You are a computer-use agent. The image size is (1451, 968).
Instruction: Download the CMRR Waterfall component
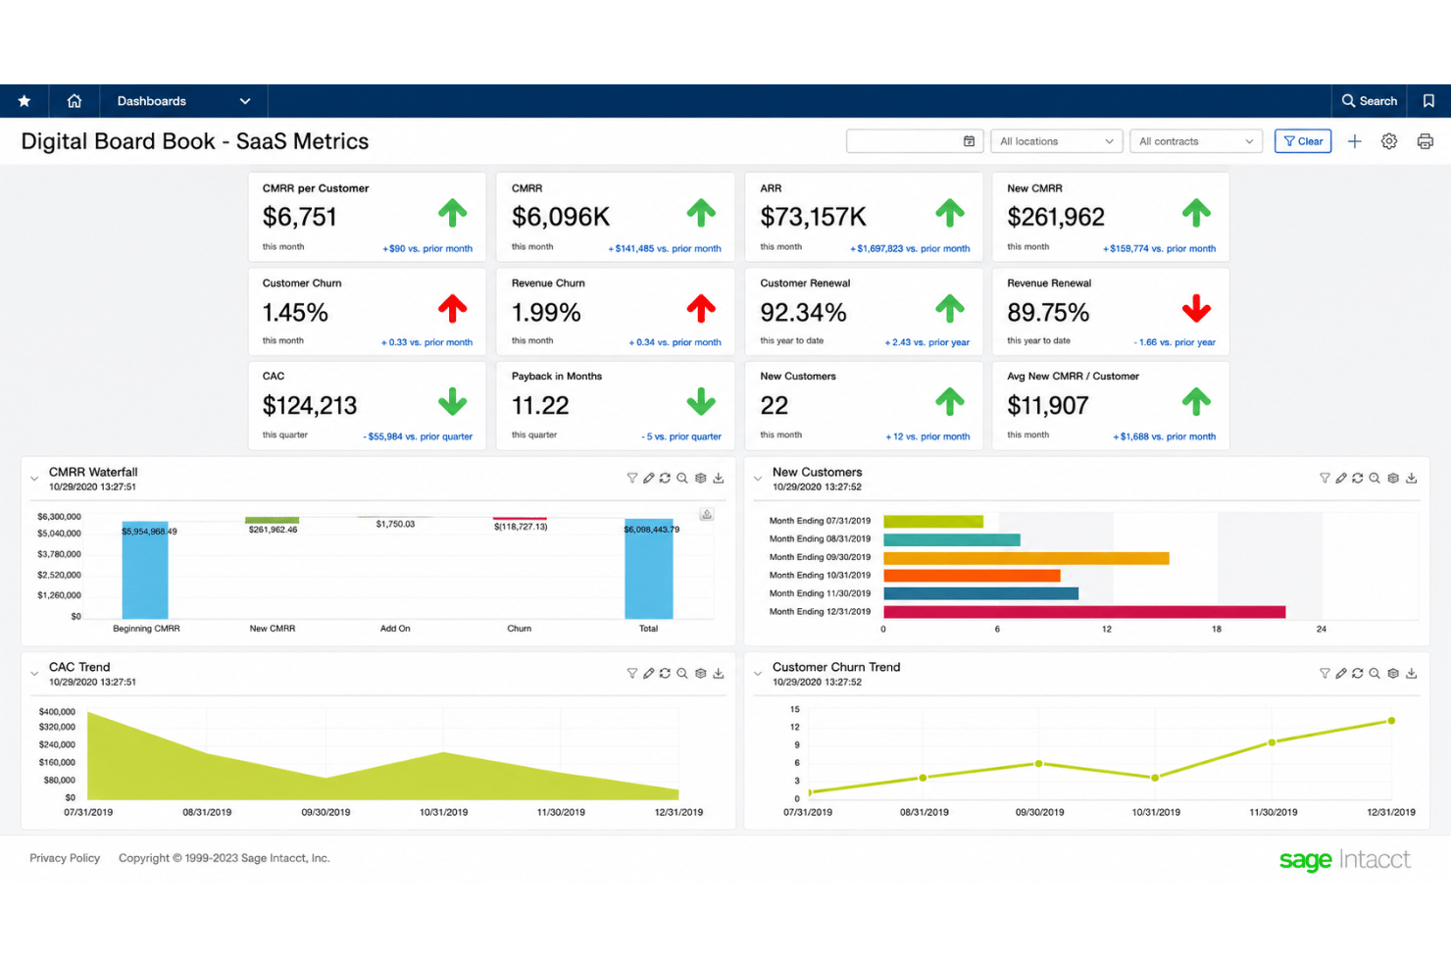[719, 478]
